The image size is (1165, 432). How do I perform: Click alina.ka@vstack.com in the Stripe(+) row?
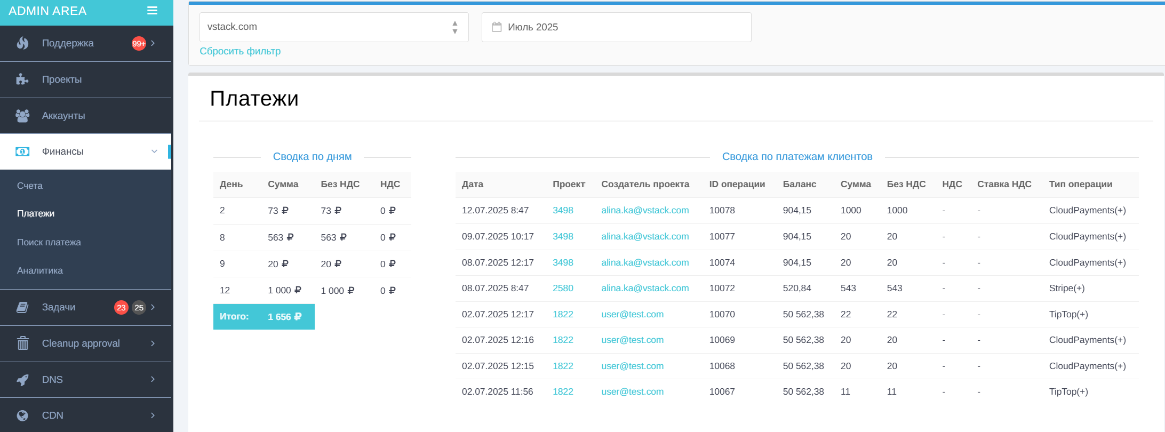click(645, 288)
